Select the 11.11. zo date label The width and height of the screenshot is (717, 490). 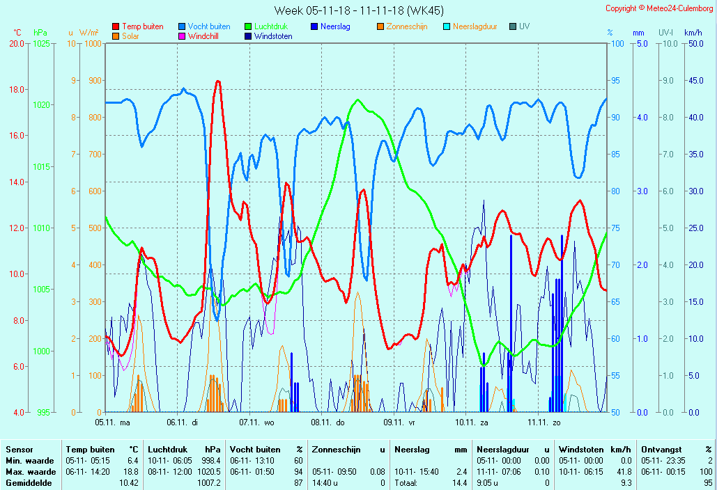click(x=543, y=422)
